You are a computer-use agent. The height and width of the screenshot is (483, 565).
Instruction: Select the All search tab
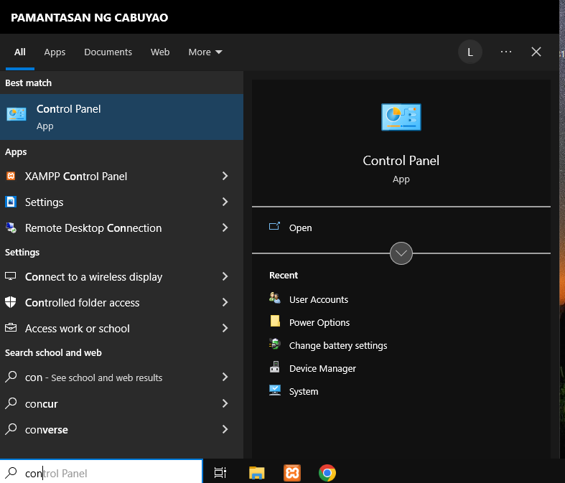[x=20, y=52]
